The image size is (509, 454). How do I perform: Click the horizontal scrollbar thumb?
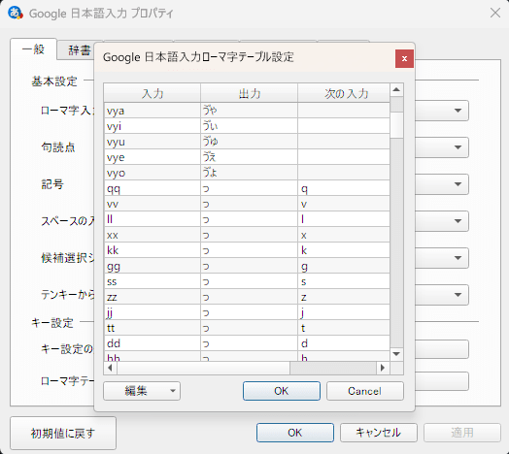[x=204, y=368]
